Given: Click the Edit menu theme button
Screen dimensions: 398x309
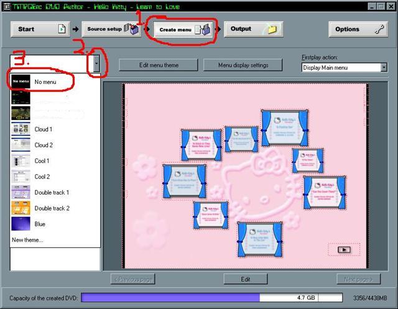Looking at the screenshot, I should pos(159,65).
